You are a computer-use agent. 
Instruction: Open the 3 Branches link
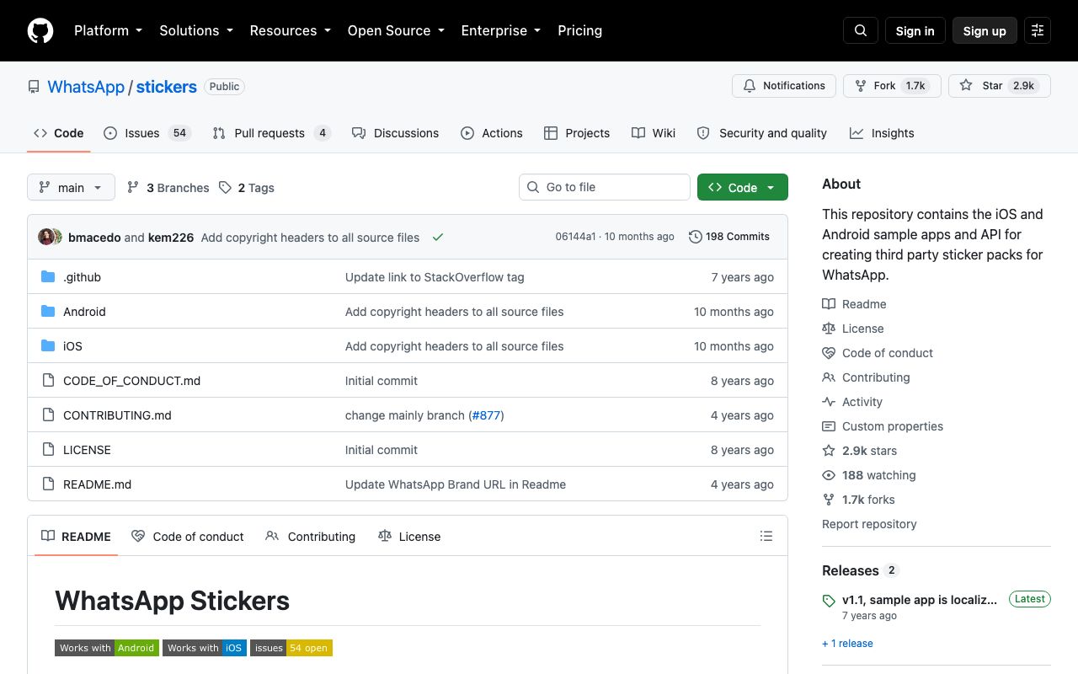[168, 188]
